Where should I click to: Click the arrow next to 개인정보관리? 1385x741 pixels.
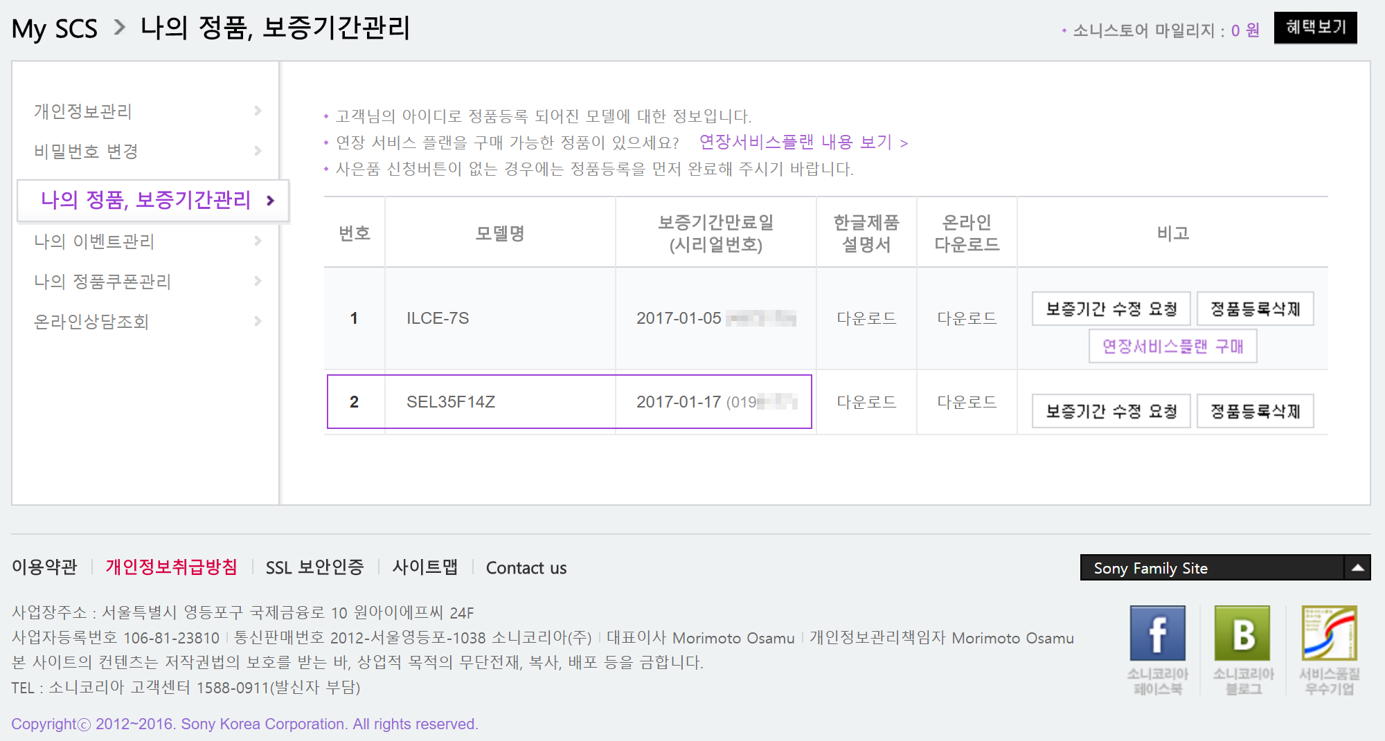(258, 111)
